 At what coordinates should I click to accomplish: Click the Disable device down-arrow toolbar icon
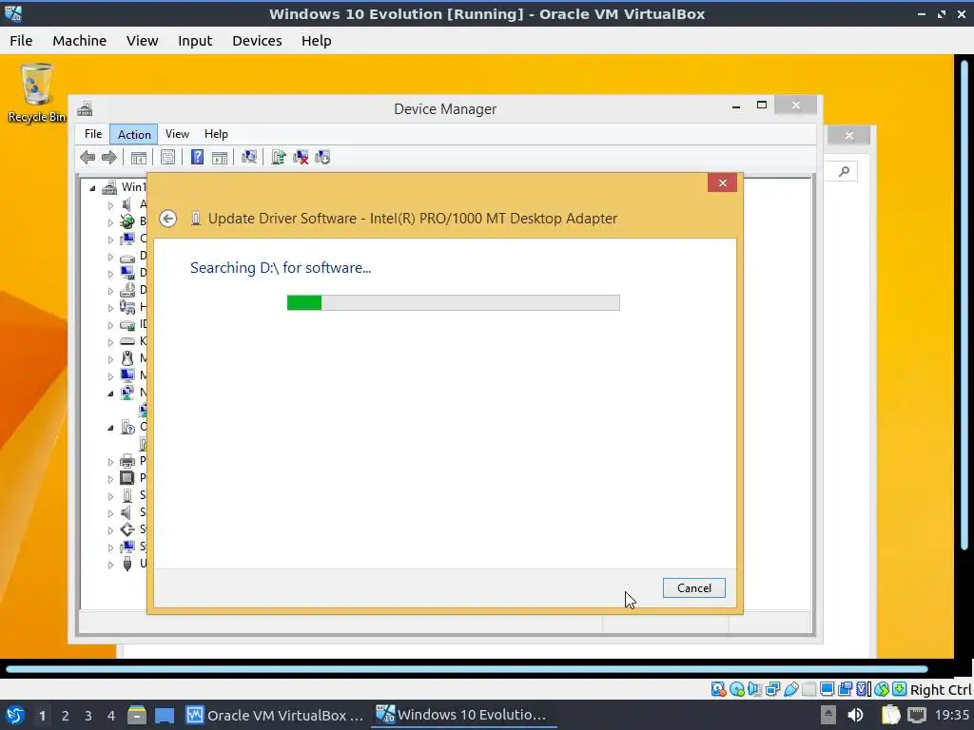click(x=322, y=157)
